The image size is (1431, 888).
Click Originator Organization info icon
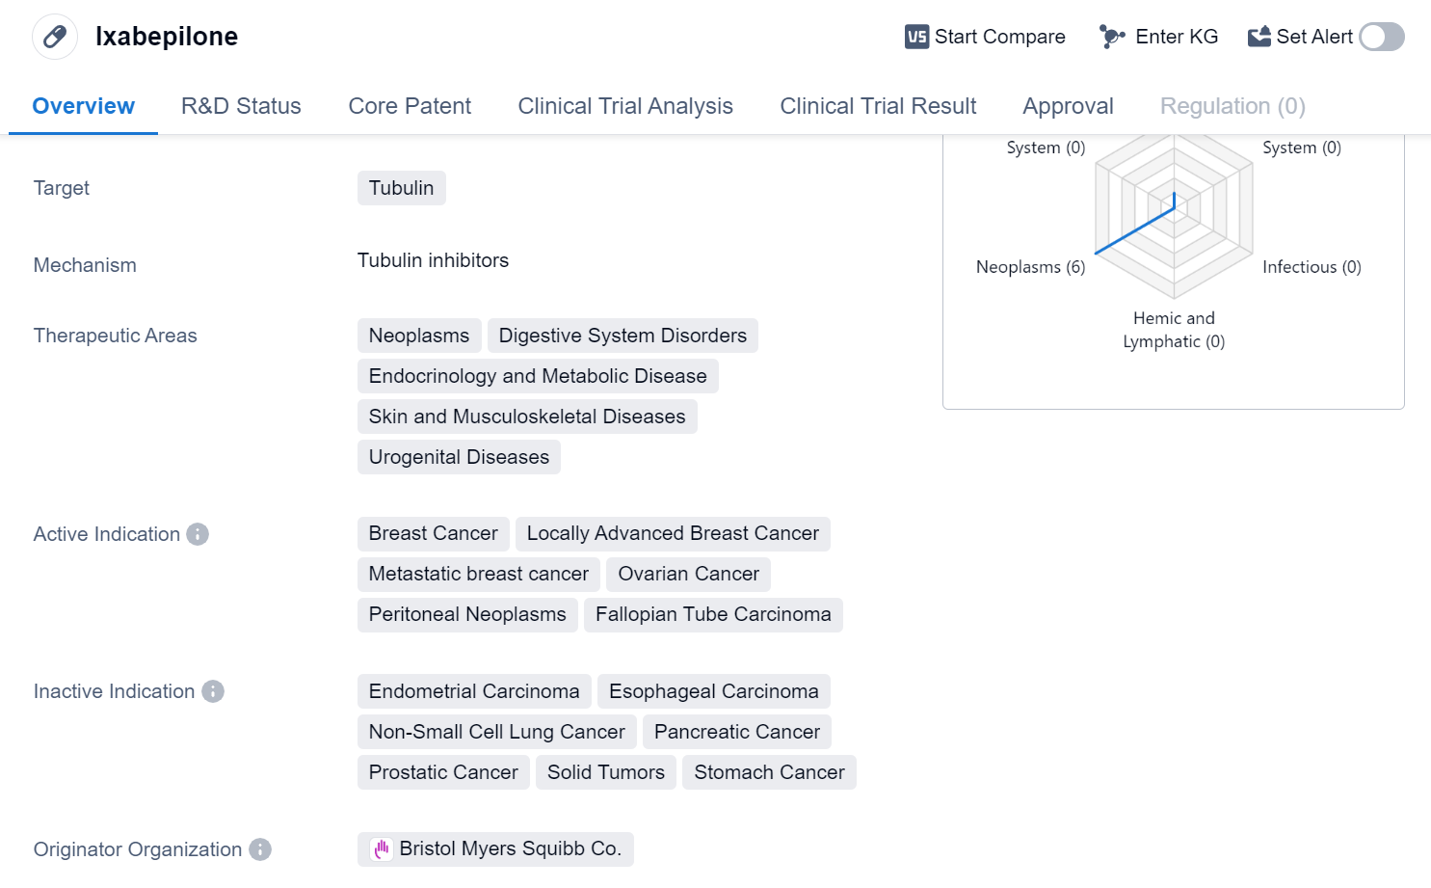pos(260,849)
